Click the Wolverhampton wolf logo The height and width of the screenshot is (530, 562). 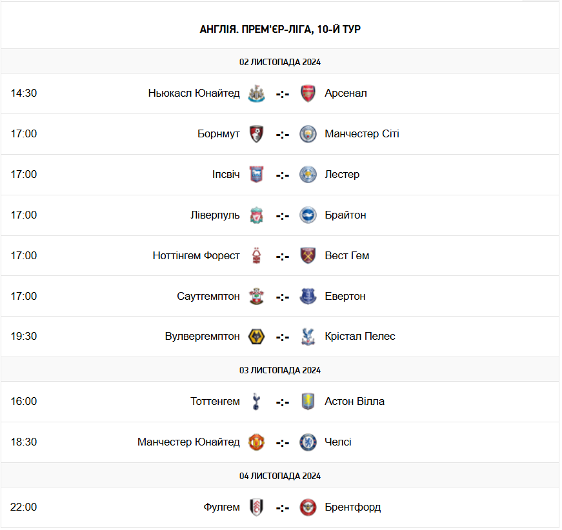[257, 337]
